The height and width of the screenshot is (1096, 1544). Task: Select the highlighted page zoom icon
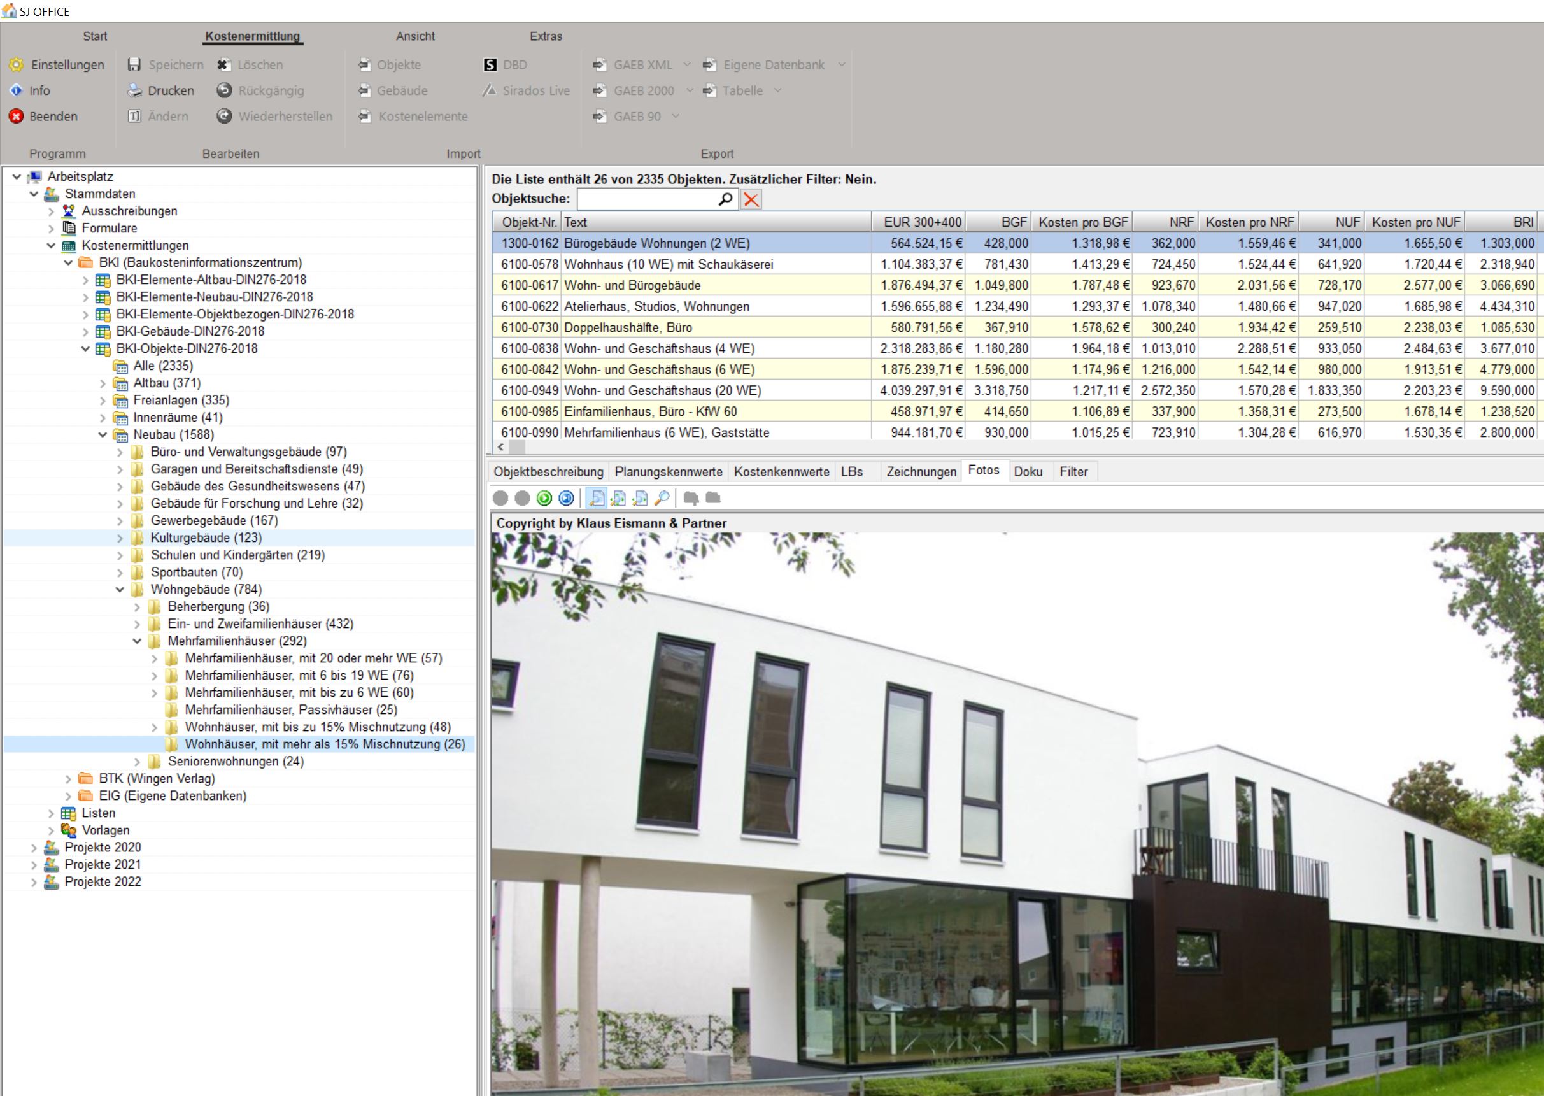pyautogui.click(x=597, y=498)
